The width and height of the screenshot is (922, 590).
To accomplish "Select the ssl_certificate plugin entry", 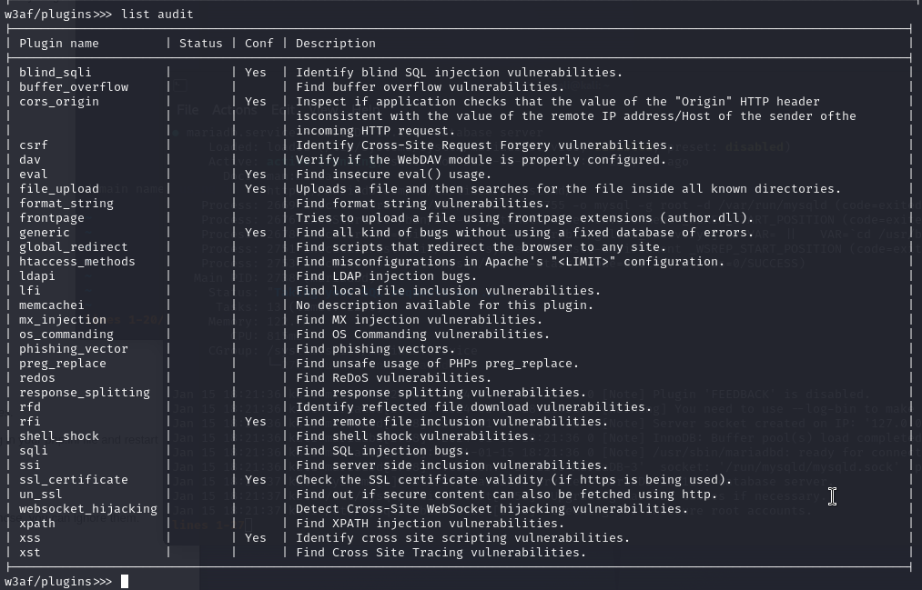I will click(x=74, y=480).
